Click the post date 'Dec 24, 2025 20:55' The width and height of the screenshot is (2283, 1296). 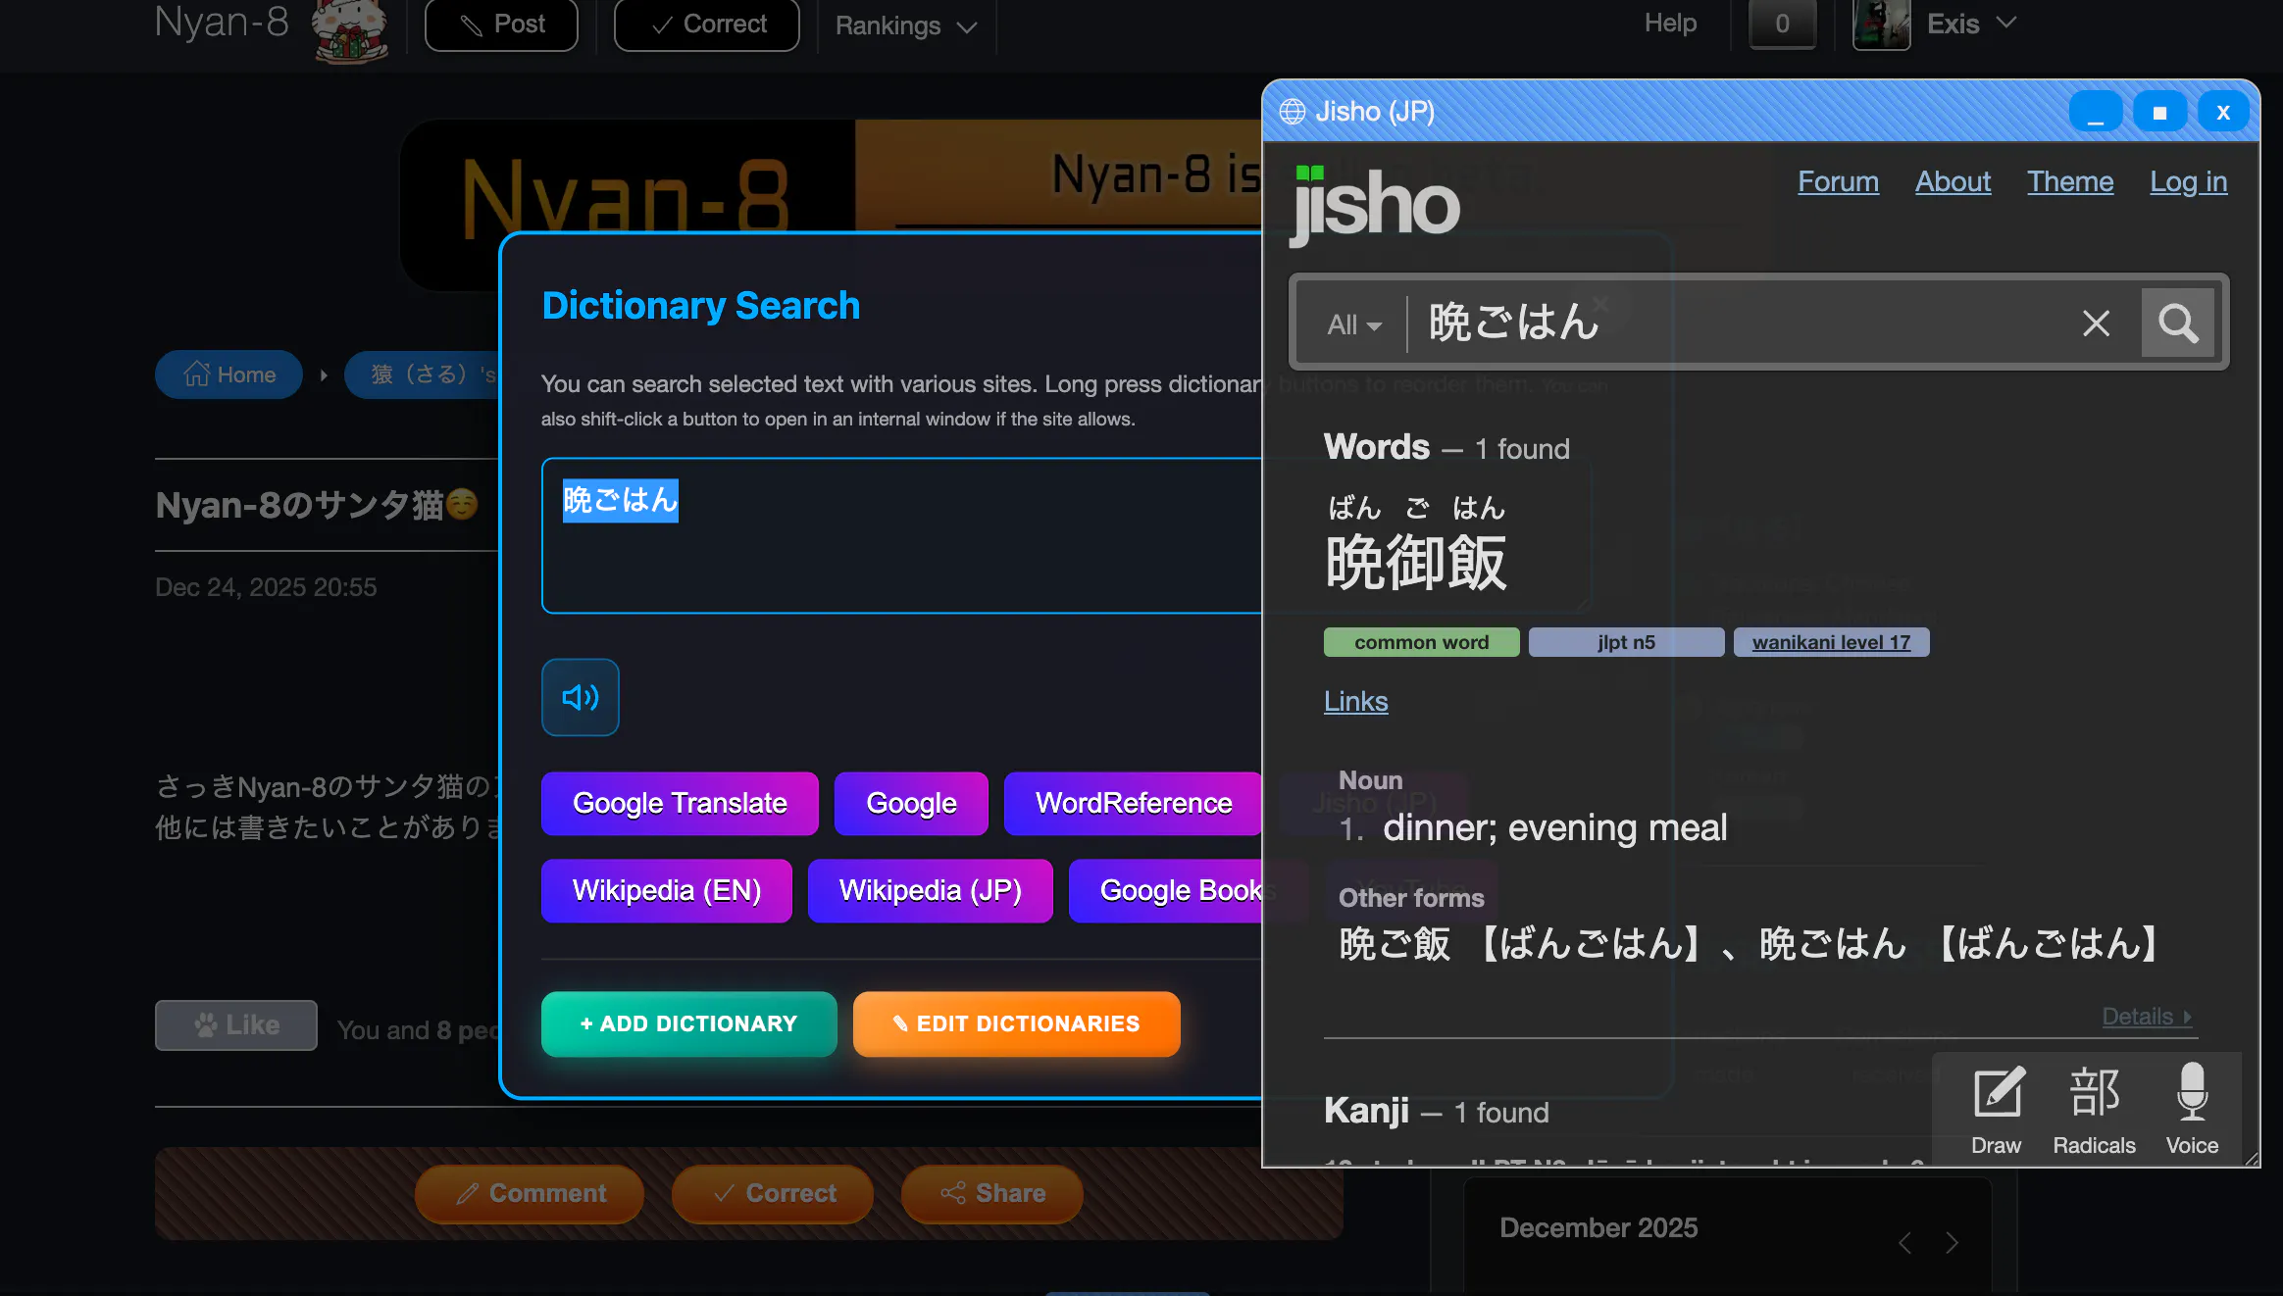coord(266,587)
